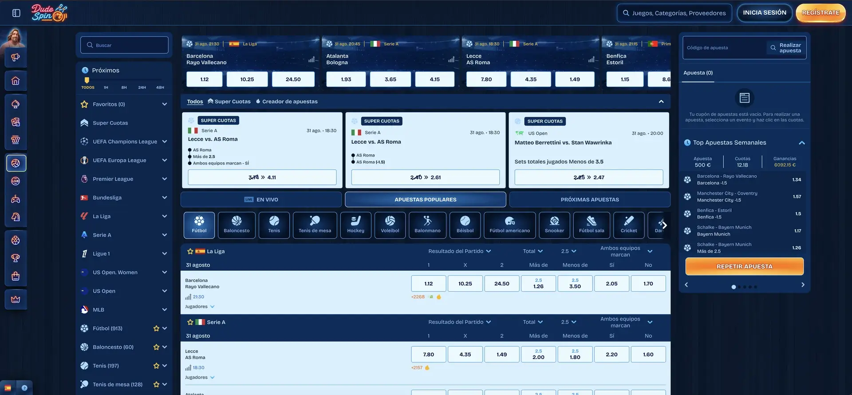Viewport: 852px width, 395px height.
Task: Select the Tenis de mesa sport tile
Action: (315, 225)
